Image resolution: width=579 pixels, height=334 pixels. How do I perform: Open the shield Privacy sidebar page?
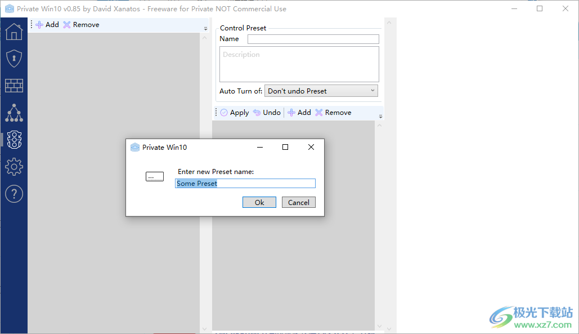tap(14, 59)
